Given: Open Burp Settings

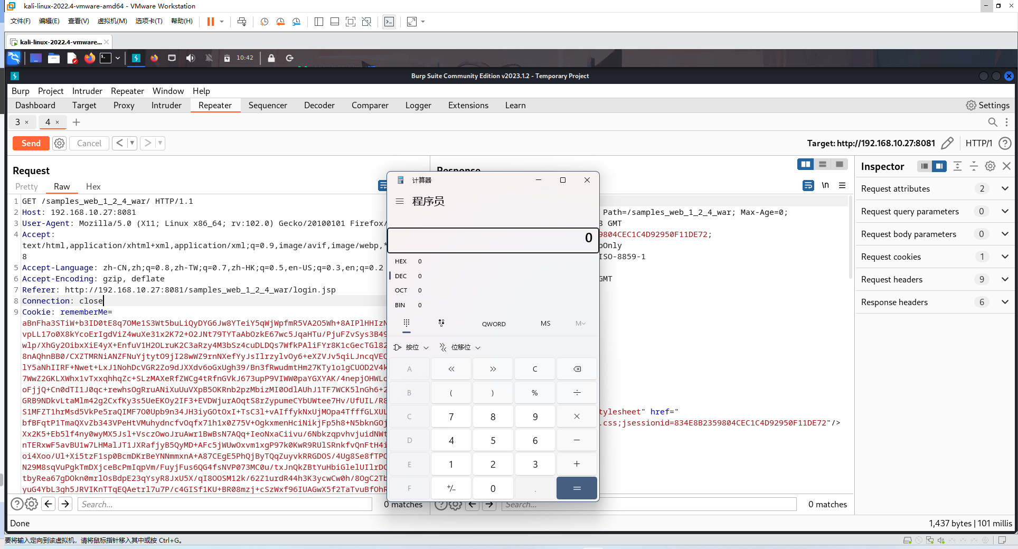Looking at the screenshot, I should click(x=987, y=105).
